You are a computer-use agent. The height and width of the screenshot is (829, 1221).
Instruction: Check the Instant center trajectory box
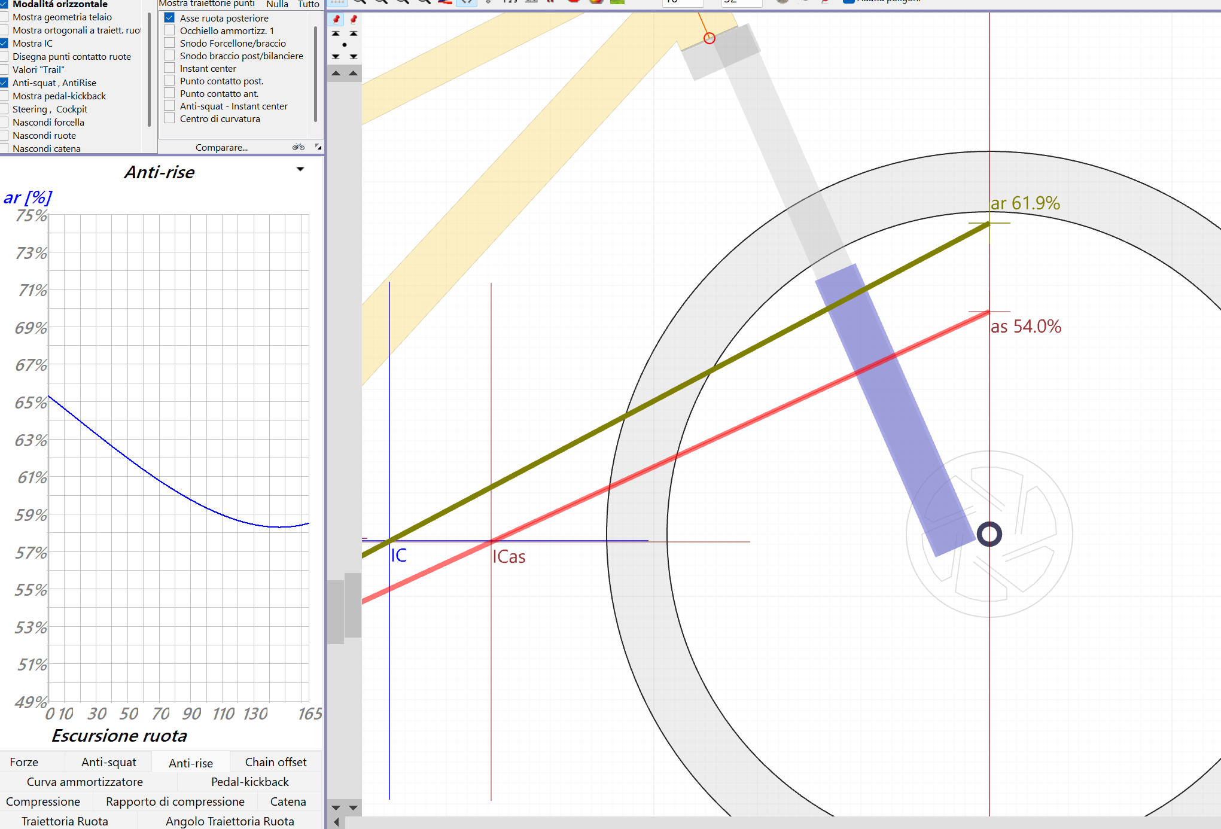tap(169, 68)
